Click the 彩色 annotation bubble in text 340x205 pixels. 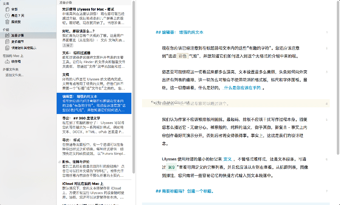pos(182,56)
